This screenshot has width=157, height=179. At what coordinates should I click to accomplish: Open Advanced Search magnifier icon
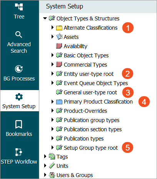[19, 34]
